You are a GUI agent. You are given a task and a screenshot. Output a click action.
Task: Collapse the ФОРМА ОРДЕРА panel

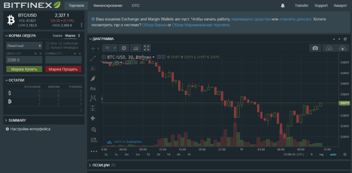[x=6, y=36]
